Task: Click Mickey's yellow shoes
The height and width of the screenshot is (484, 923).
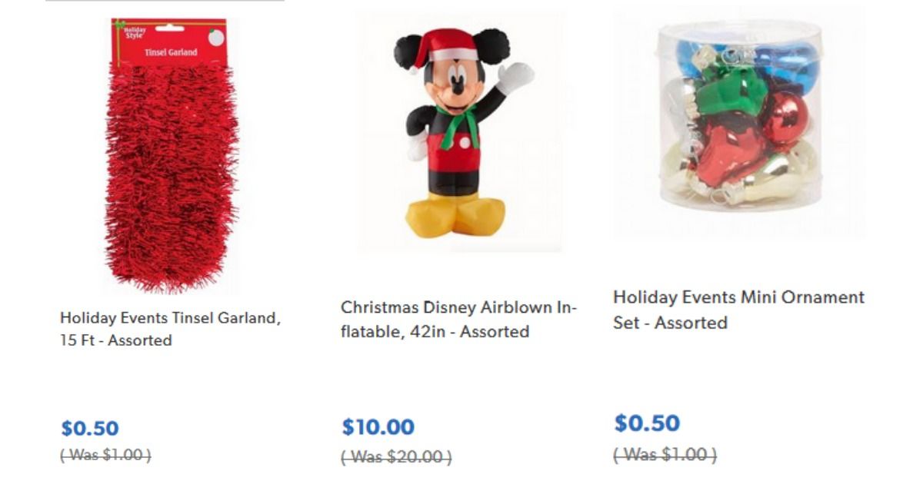Action: 454,214
